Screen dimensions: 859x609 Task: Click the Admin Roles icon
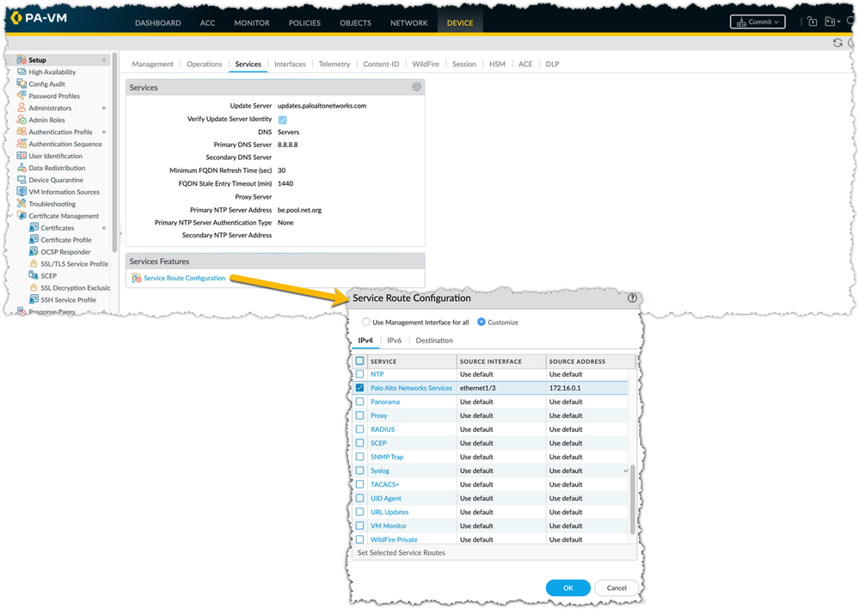(x=21, y=120)
